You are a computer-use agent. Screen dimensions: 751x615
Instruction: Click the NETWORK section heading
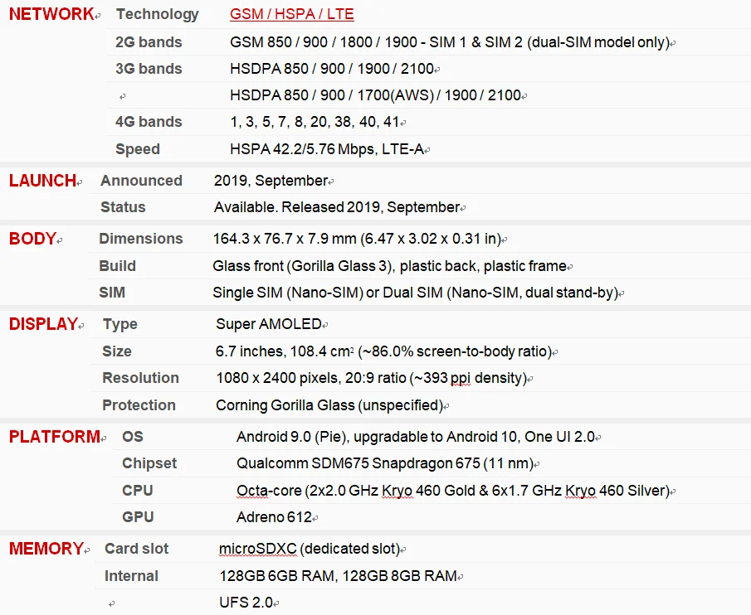(51, 14)
